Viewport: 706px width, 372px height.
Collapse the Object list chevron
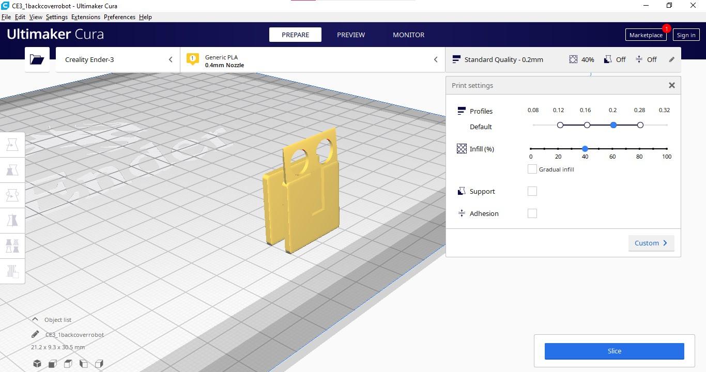(x=35, y=319)
